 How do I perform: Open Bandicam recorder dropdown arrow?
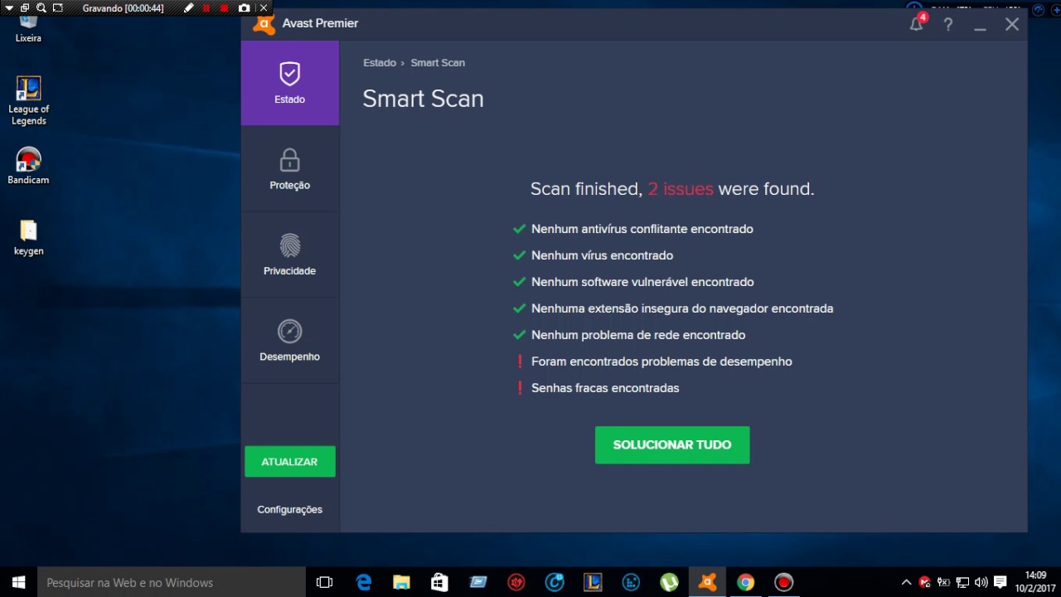coord(9,7)
